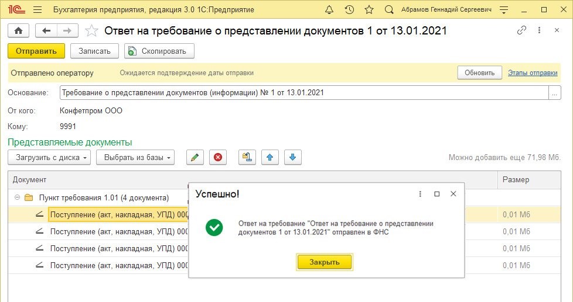
Task: Click the yellow Отправить button
Action: (x=36, y=51)
